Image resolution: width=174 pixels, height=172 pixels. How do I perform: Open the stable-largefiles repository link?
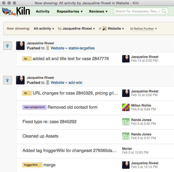(x=81, y=48)
